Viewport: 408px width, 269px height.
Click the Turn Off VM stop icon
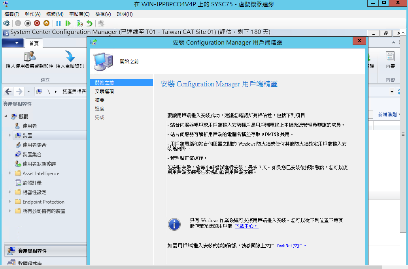click(x=28, y=23)
